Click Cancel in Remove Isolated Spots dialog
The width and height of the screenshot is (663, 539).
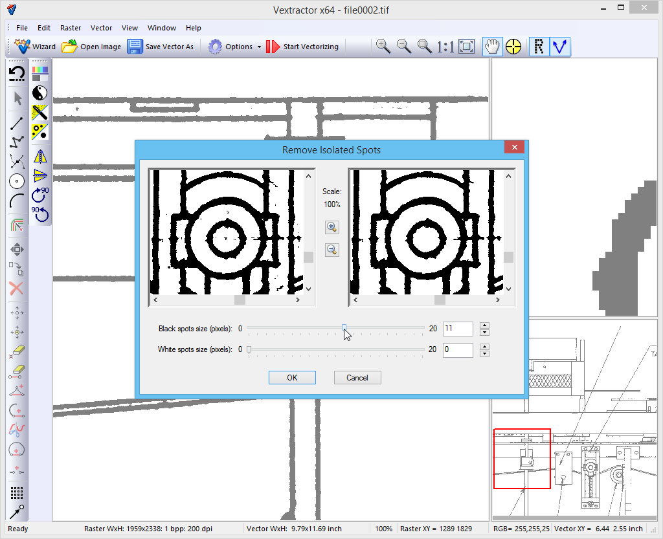pyautogui.click(x=357, y=378)
